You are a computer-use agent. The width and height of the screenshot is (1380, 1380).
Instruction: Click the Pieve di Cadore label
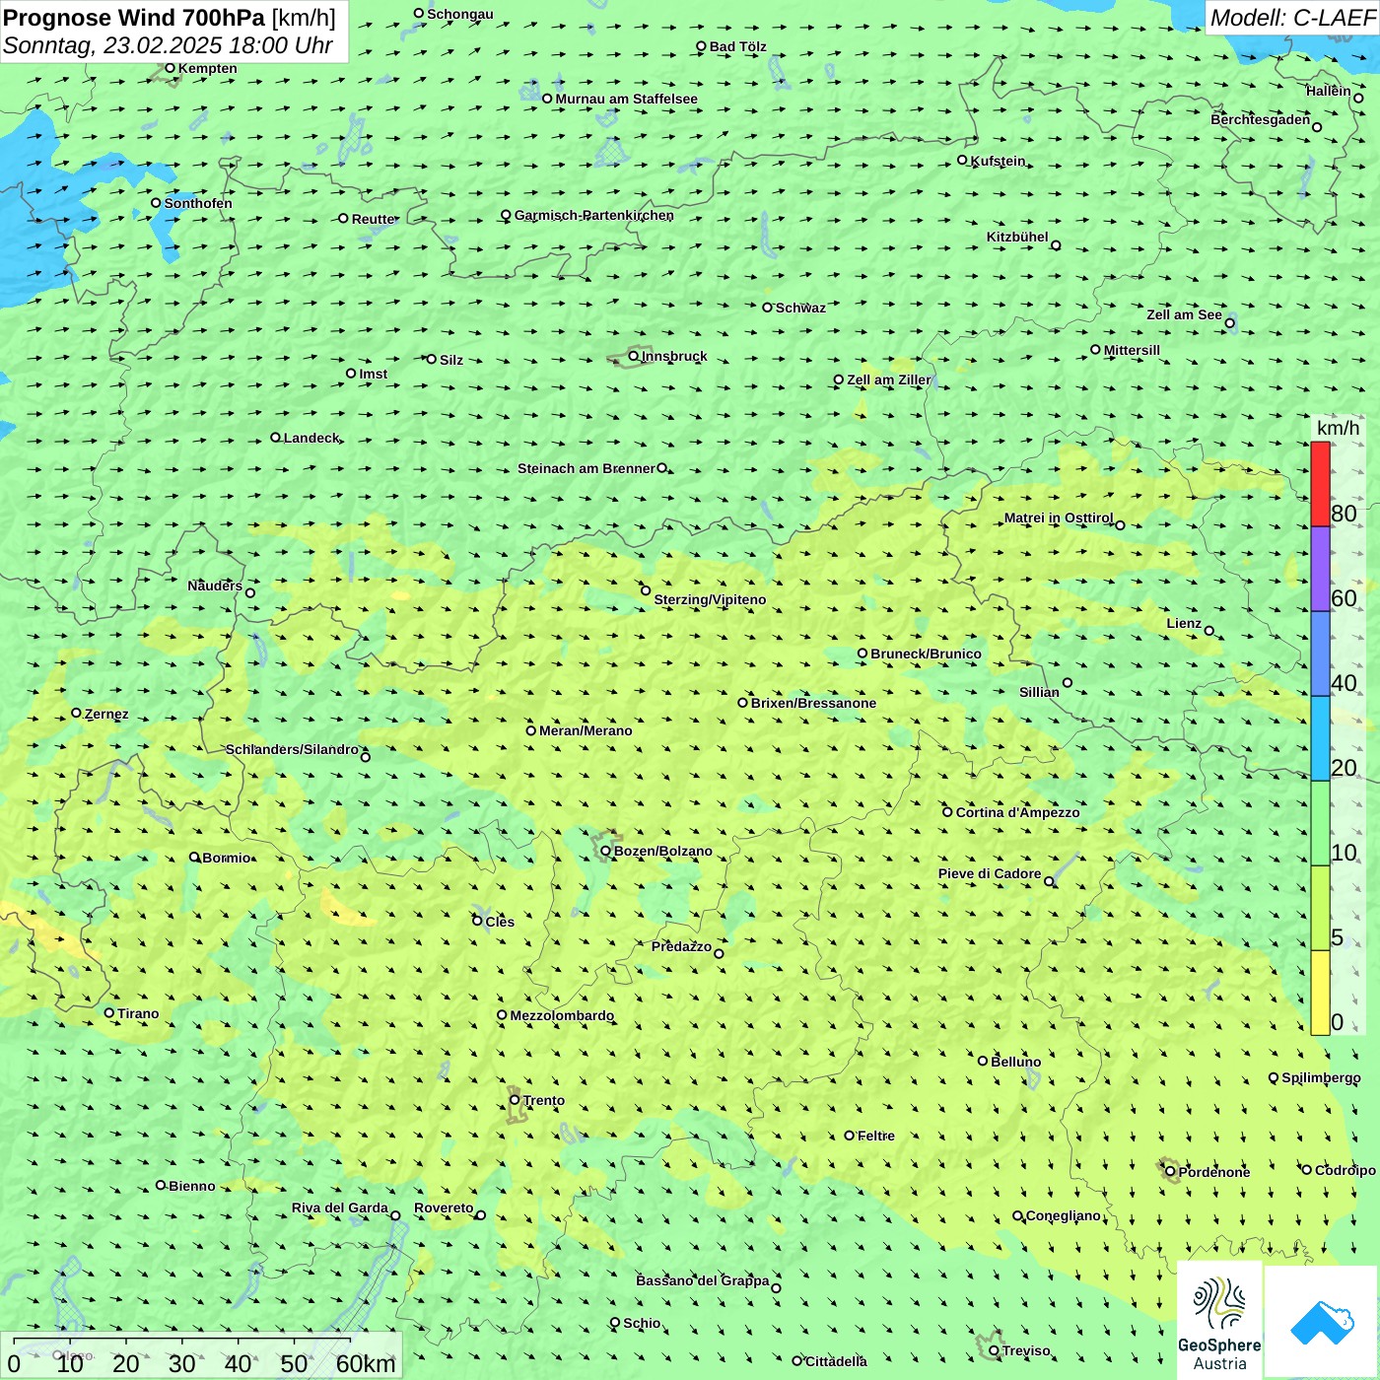pyautogui.click(x=990, y=873)
